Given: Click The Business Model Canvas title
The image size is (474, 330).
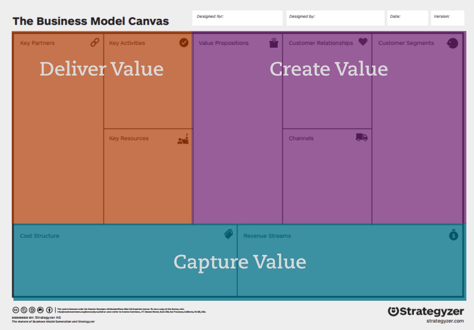Looking at the screenshot, I should [91, 21].
